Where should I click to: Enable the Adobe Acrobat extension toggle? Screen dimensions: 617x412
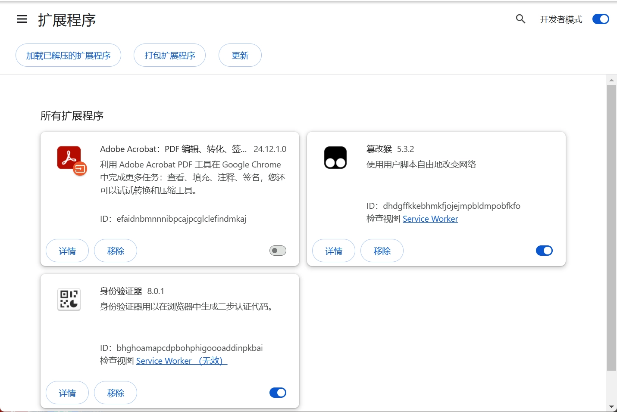coord(278,251)
